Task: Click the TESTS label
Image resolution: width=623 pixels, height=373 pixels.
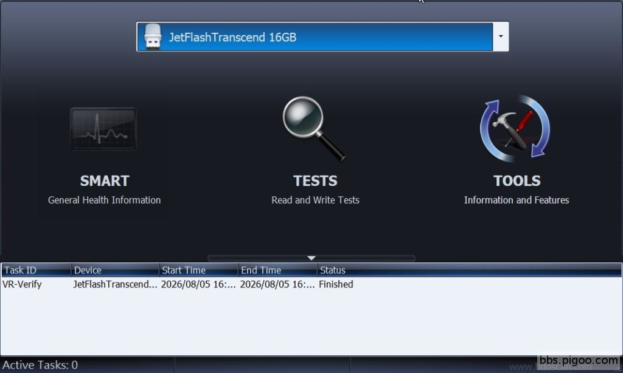Action: (315, 181)
